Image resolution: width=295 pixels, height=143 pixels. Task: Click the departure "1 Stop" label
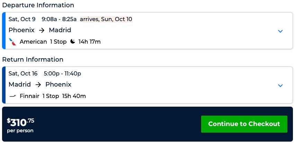58,42
